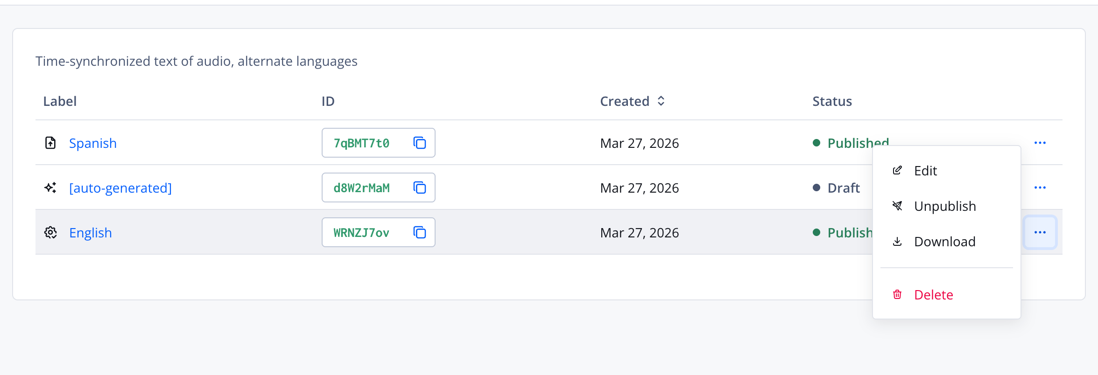Click the red trash Delete icon
The width and height of the screenshot is (1098, 375).
897,294
